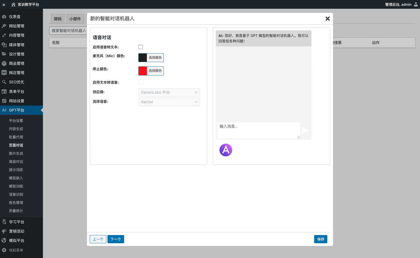Screen dimensions: 420x258
Task: Click the red 停止颜色 swatch
Action: click(143, 71)
